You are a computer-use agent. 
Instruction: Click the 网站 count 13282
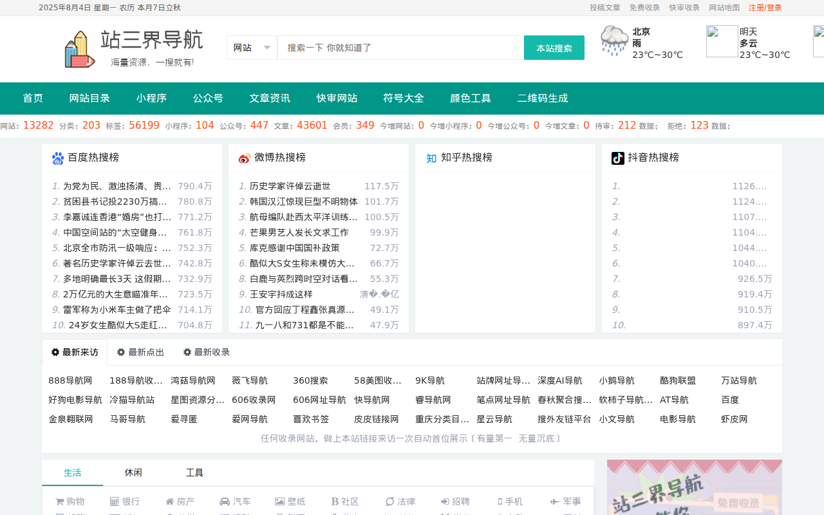click(39, 126)
